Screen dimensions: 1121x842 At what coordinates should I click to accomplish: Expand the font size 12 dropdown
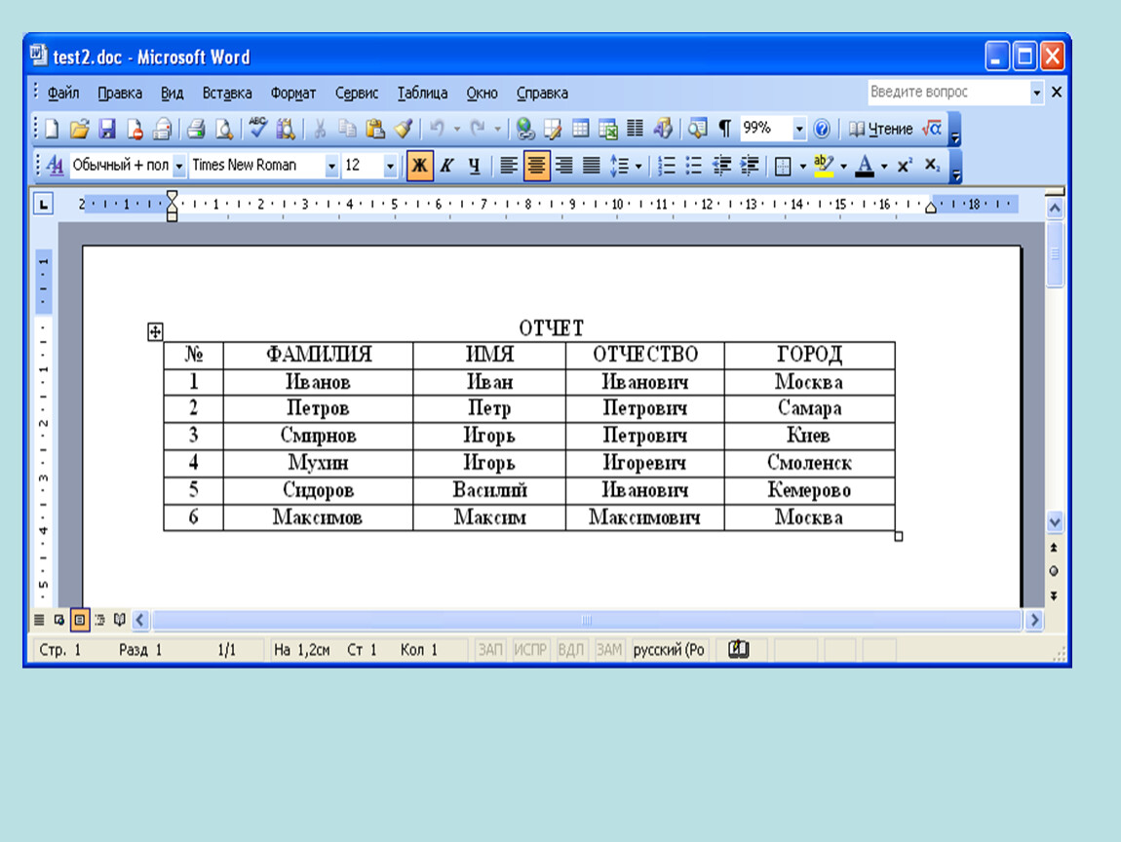pyautogui.click(x=390, y=166)
